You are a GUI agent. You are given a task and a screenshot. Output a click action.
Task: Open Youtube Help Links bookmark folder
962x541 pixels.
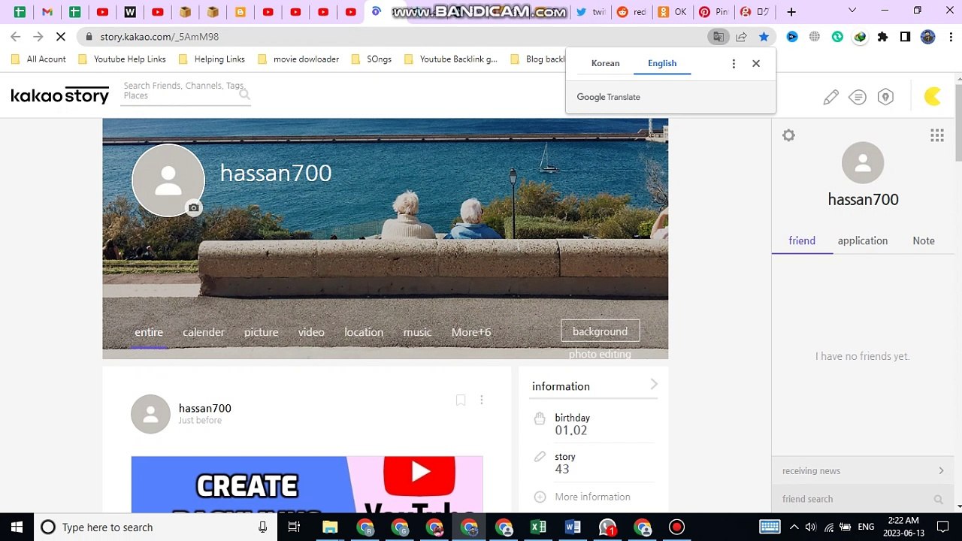click(x=122, y=59)
